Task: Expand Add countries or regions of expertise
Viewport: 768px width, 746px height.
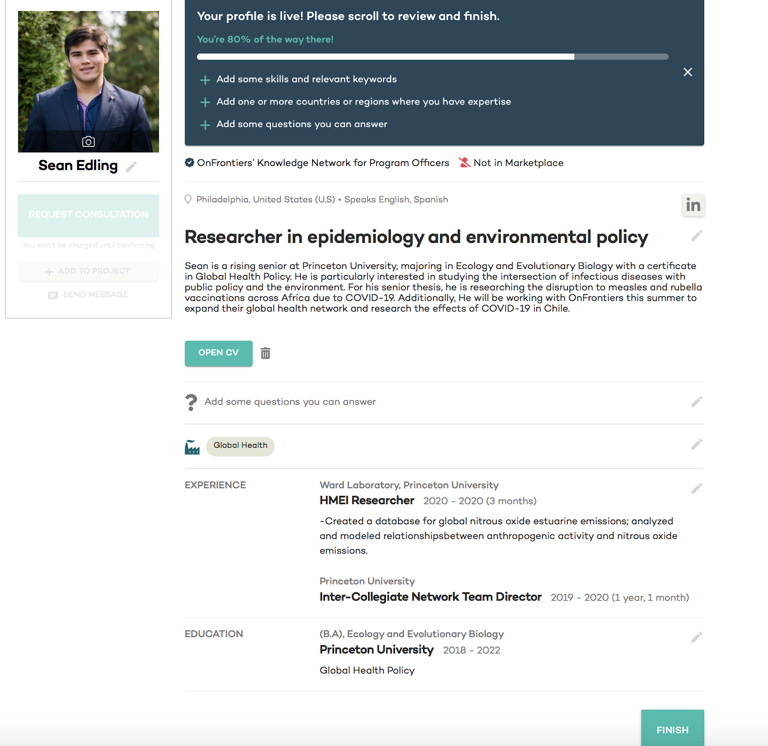Action: coord(356,102)
